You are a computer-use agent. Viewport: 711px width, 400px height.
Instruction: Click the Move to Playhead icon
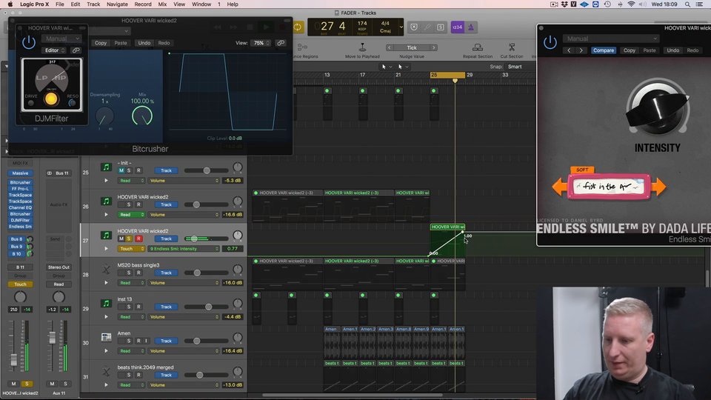(362, 47)
